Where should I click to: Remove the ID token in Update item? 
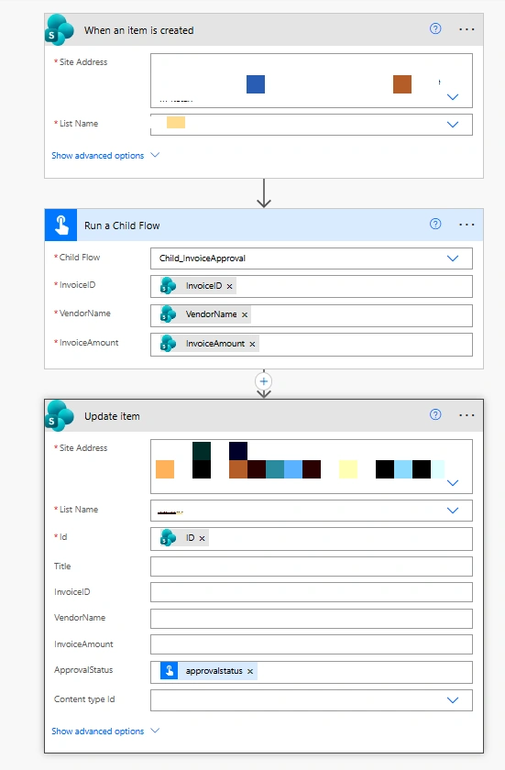(202, 539)
